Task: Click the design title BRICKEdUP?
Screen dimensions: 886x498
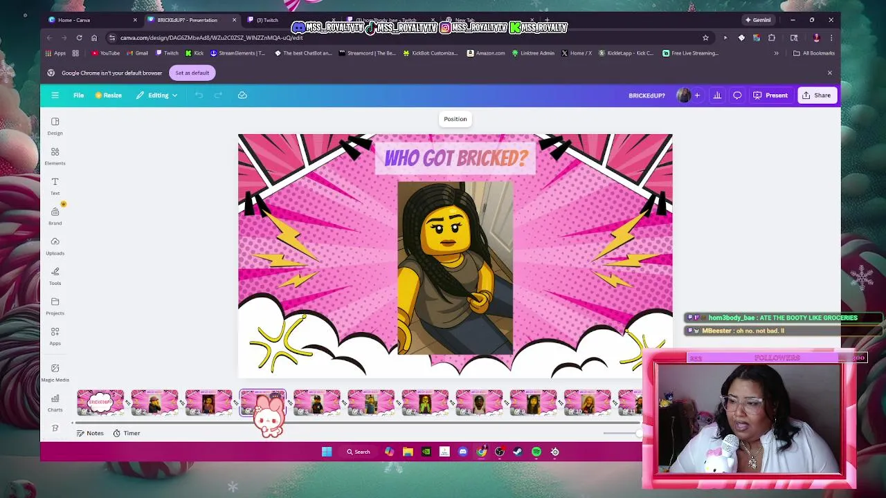Action: click(x=647, y=95)
